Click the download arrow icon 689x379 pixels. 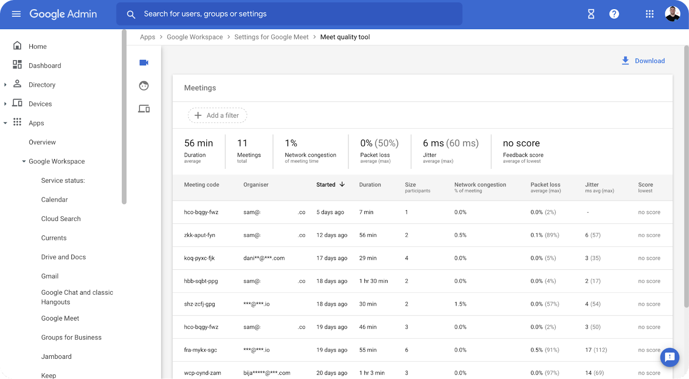click(x=625, y=61)
